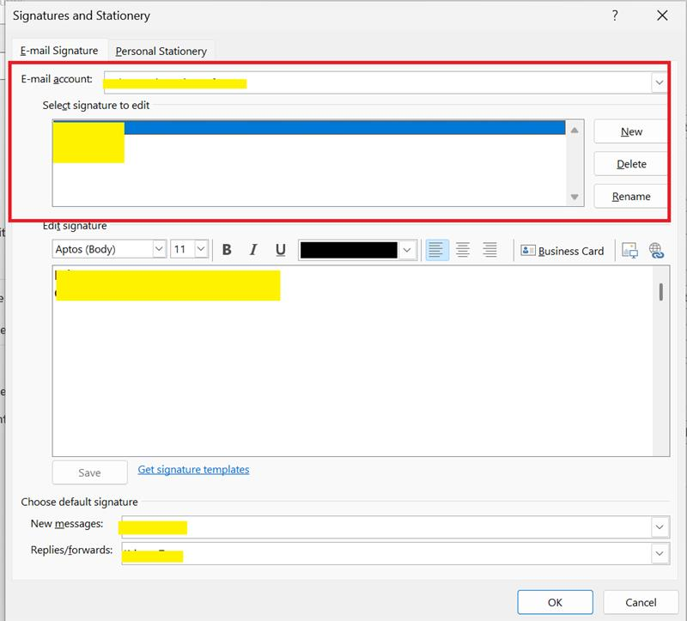Screen dimensions: 687x621
Task: Confirm with the OK button
Action: click(x=555, y=602)
